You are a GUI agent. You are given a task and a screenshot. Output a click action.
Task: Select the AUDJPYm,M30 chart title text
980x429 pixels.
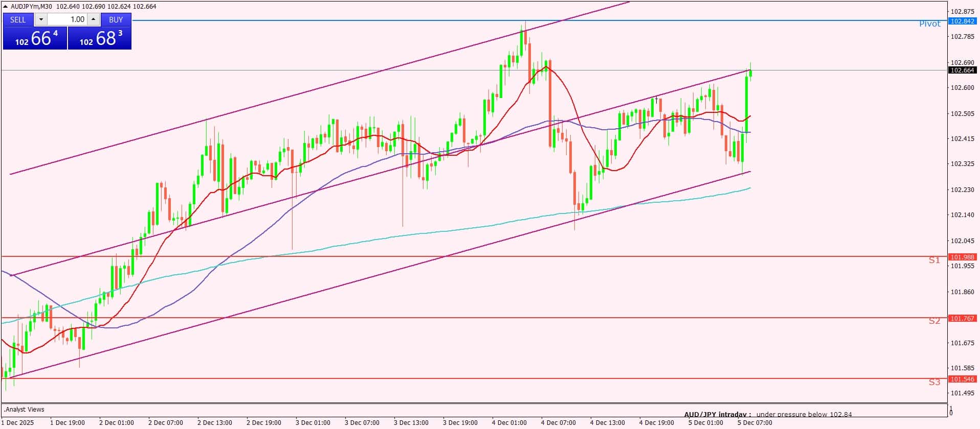32,7
